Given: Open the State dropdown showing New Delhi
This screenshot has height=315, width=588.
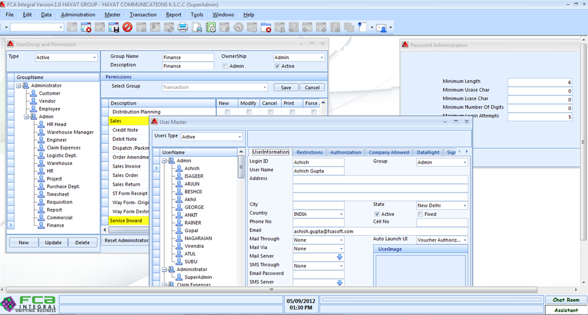Looking at the screenshot, I should (x=465, y=205).
